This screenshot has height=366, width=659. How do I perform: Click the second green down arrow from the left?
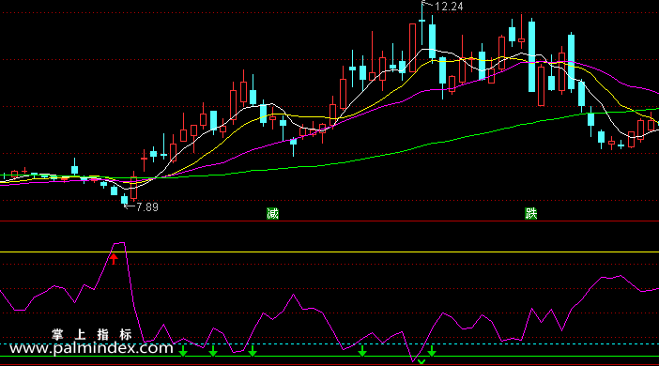click(x=213, y=351)
